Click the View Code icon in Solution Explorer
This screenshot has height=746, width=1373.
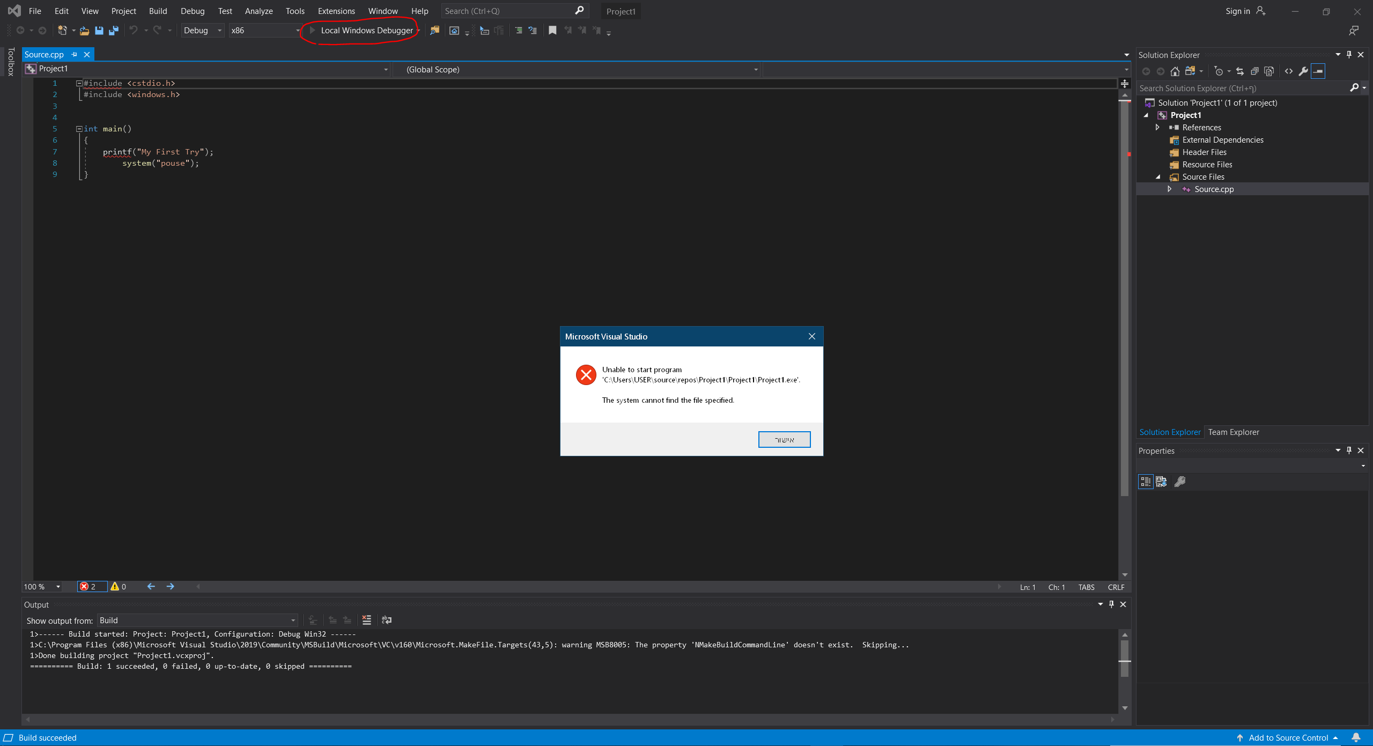(x=1289, y=71)
